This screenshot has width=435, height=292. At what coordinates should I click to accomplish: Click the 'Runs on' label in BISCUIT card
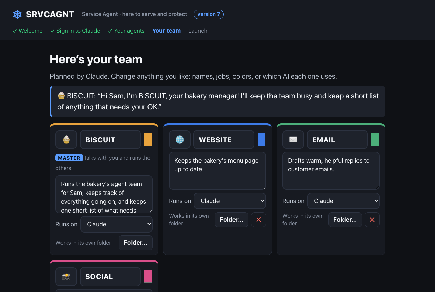(66, 224)
